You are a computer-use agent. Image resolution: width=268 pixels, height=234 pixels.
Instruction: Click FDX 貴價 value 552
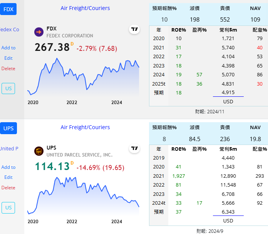(225, 20)
